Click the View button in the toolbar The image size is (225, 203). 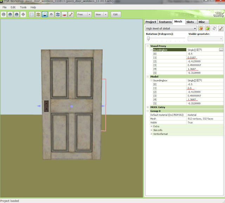pos(99,14)
